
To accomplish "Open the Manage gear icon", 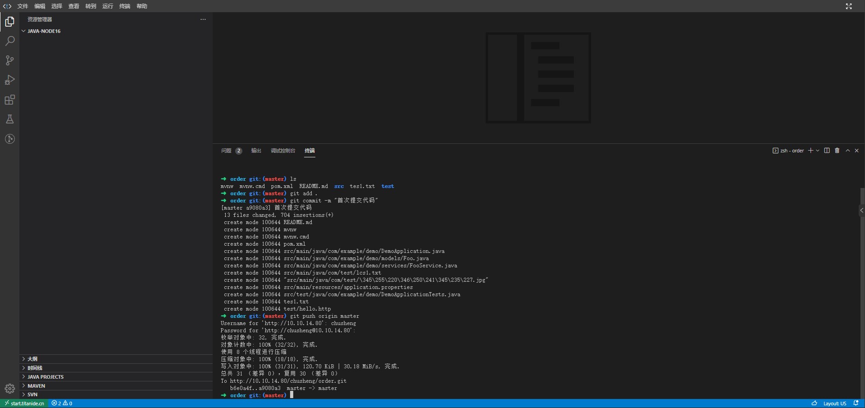I will click(9, 389).
